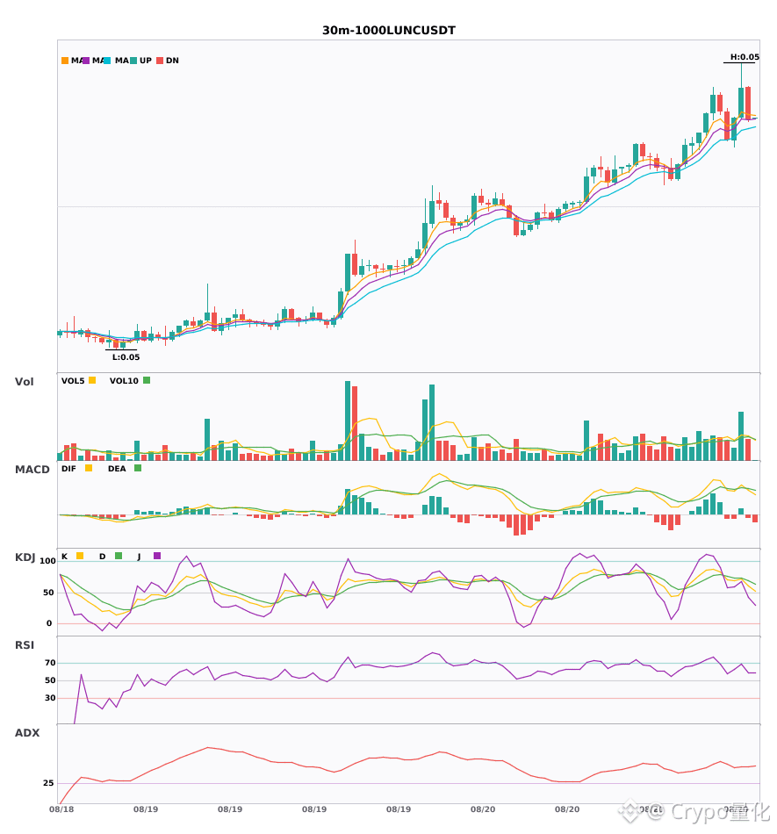Click the red DN legend swatch
The image size is (777, 834).
coord(160,61)
